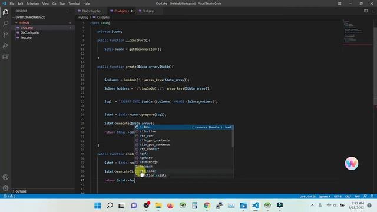Open the Terminal menu
The width and height of the screenshot is (377, 212).
pyautogui.click(x=74, y=4)
